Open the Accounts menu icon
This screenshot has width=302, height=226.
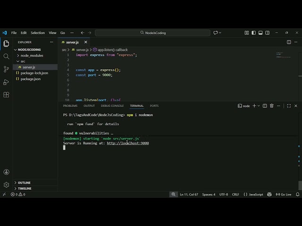[6, 172]
